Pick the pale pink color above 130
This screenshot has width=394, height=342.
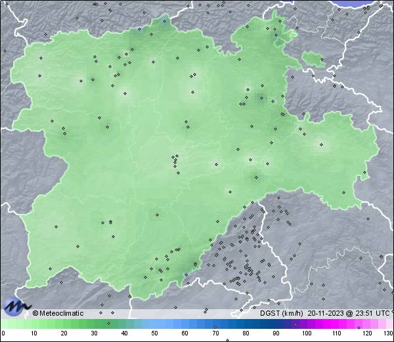(389, 324)
